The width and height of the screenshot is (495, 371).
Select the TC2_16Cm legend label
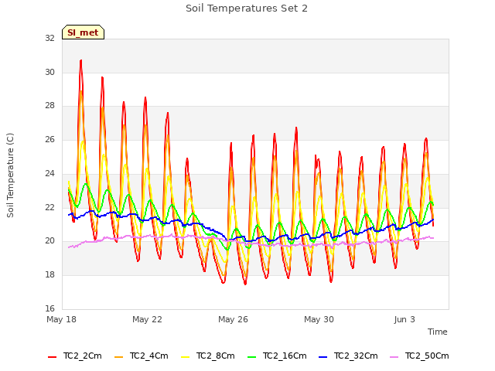click(285, 356)
